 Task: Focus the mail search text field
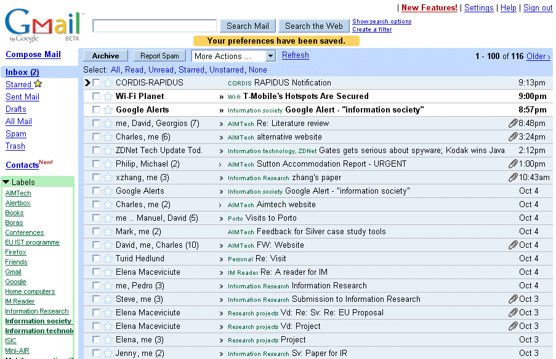tap(155, 26)
